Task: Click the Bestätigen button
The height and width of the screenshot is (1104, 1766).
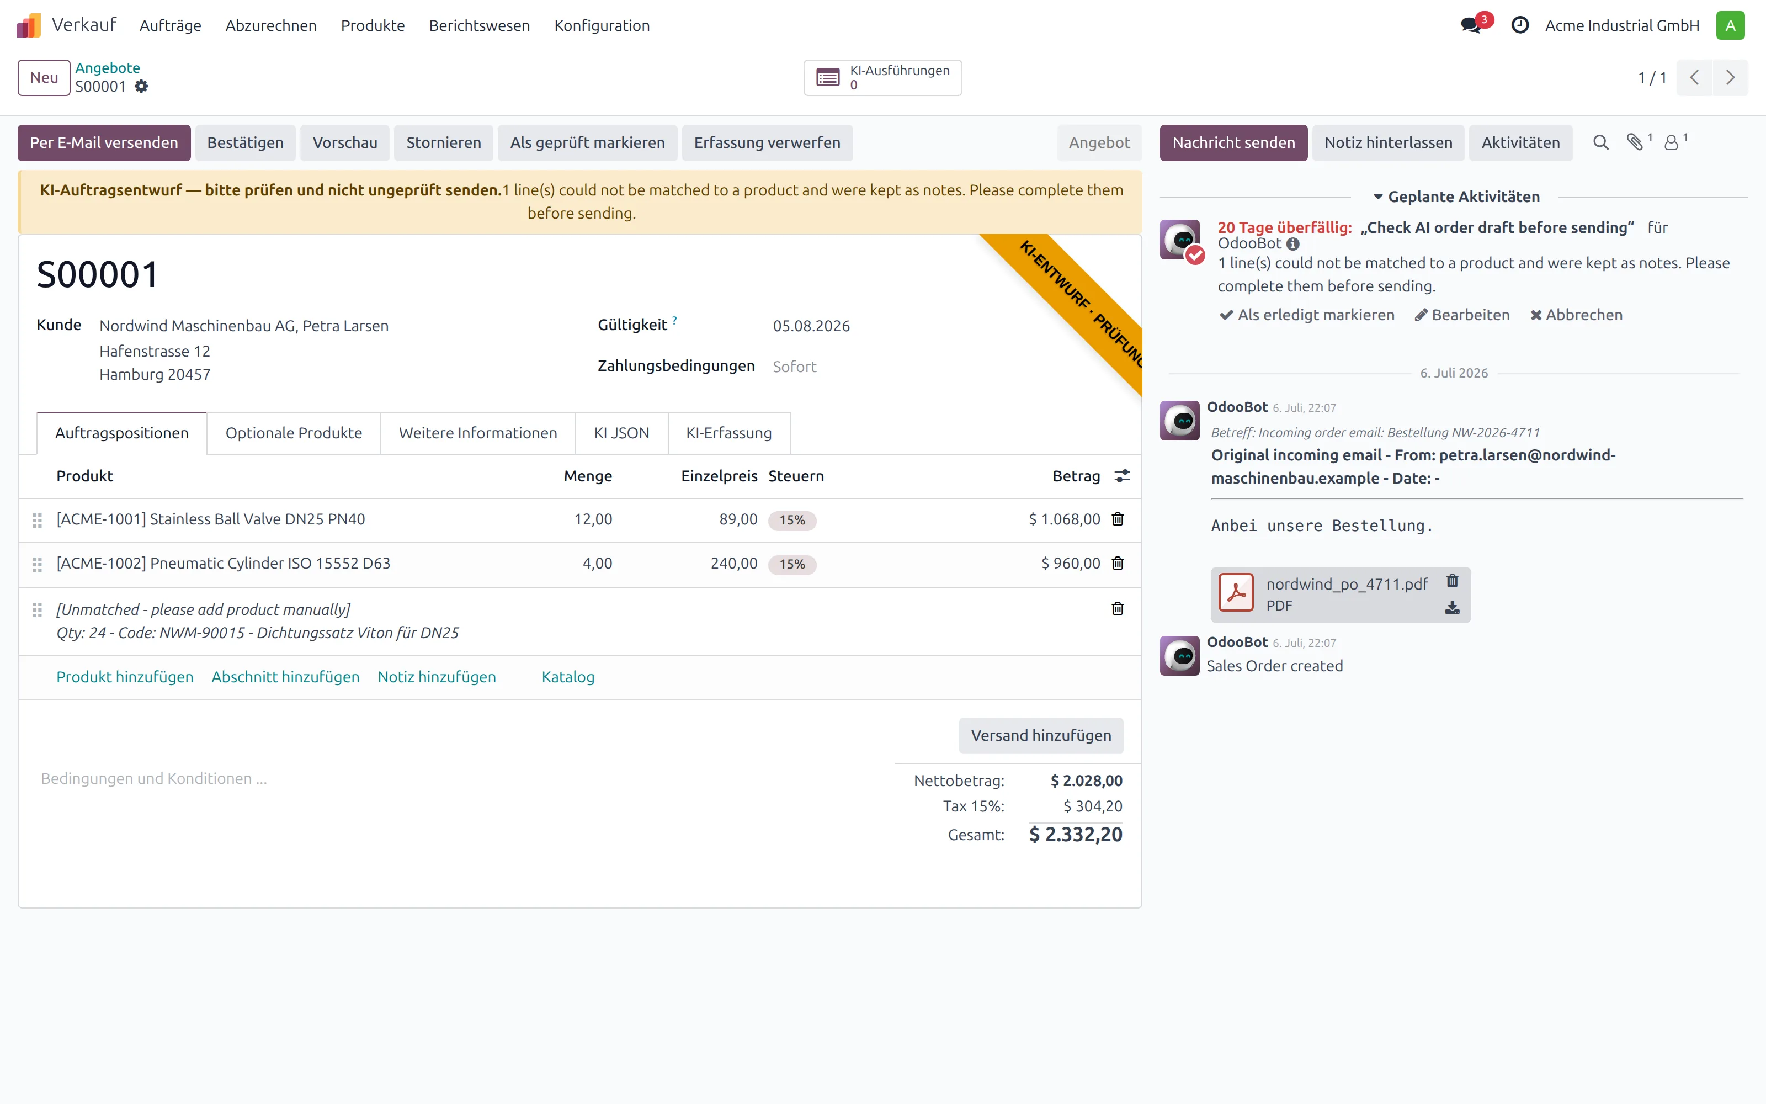Action: pyautogui.click(x=245, y=142)
